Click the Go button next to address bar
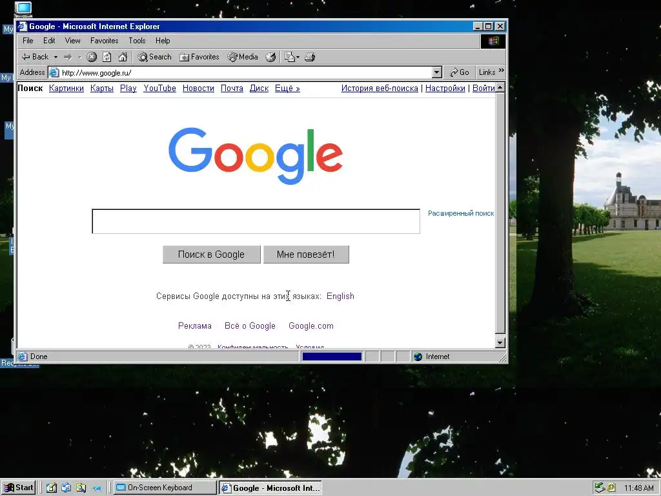 pos(460,72)
